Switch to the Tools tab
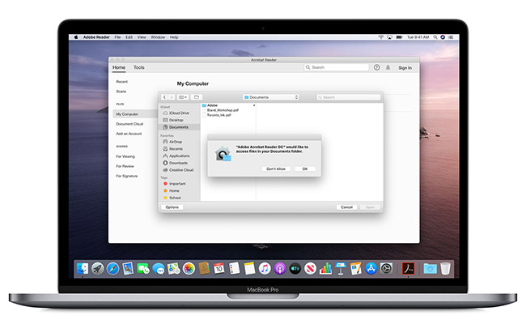Screen dimensions: 526x328 pyautogui.click(x=139, y=68)
